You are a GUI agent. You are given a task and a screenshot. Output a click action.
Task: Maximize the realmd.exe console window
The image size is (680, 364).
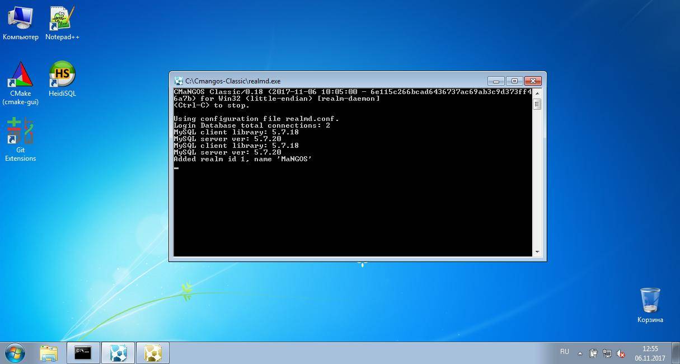coord(514,81)
